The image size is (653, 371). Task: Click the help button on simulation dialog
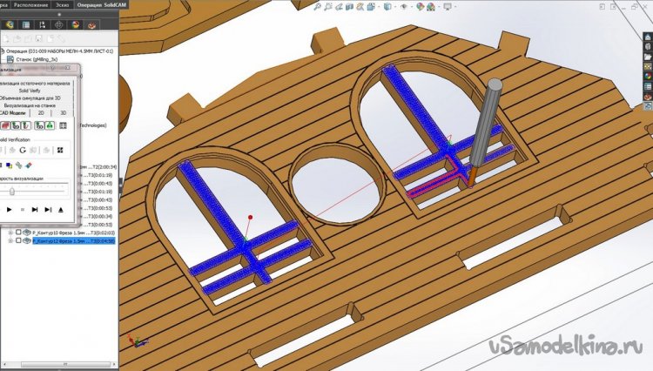pyautogui.click(x=53, y=68)
